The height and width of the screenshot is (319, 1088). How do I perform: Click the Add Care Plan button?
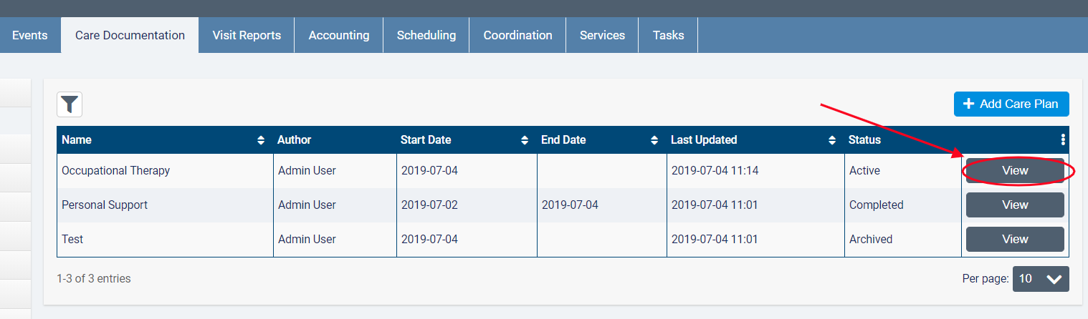[x=1011, y=104]
